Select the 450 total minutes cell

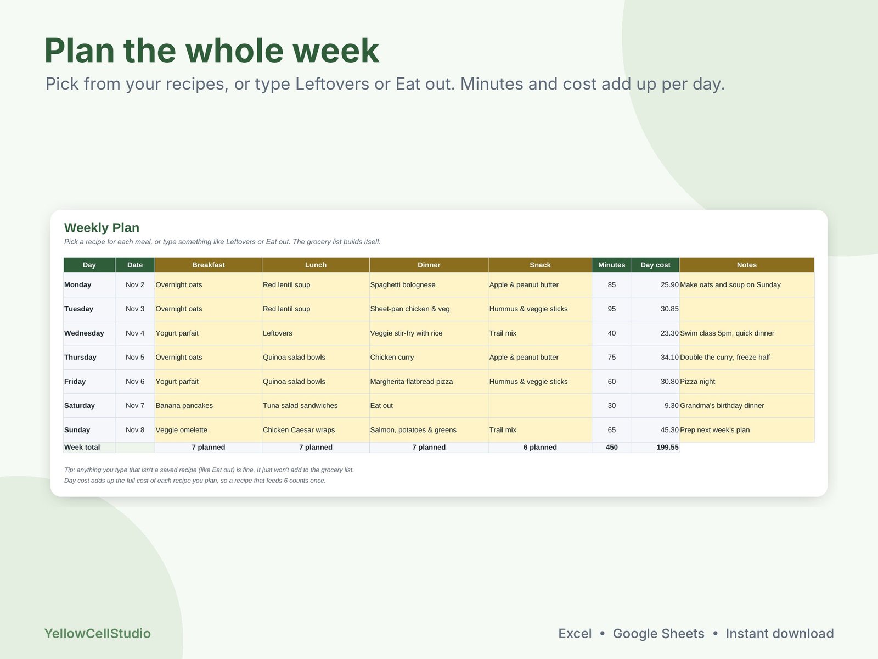[x=612, y=447]
